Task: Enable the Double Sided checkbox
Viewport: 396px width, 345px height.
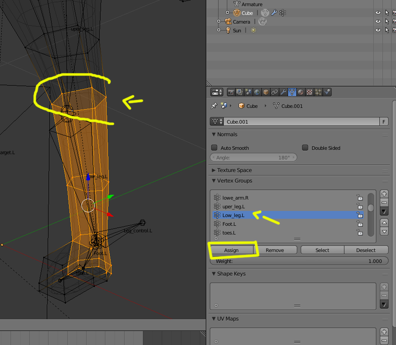Action: click(305, 148)
